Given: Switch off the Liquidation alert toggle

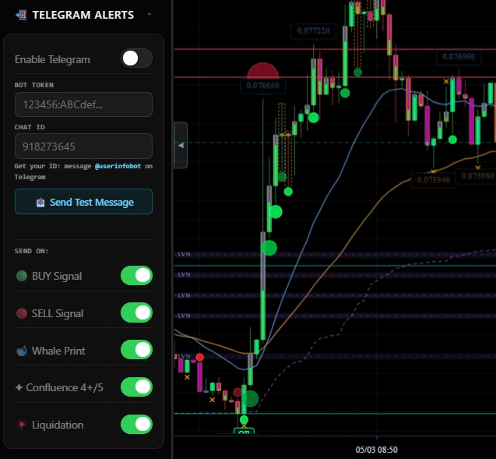Looking at the screenshot, I should point(137,424).
